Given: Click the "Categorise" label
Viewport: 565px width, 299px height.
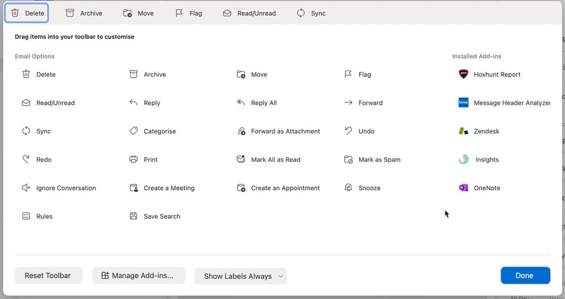Looking at the screenshot, I should (x=159, y=131).
